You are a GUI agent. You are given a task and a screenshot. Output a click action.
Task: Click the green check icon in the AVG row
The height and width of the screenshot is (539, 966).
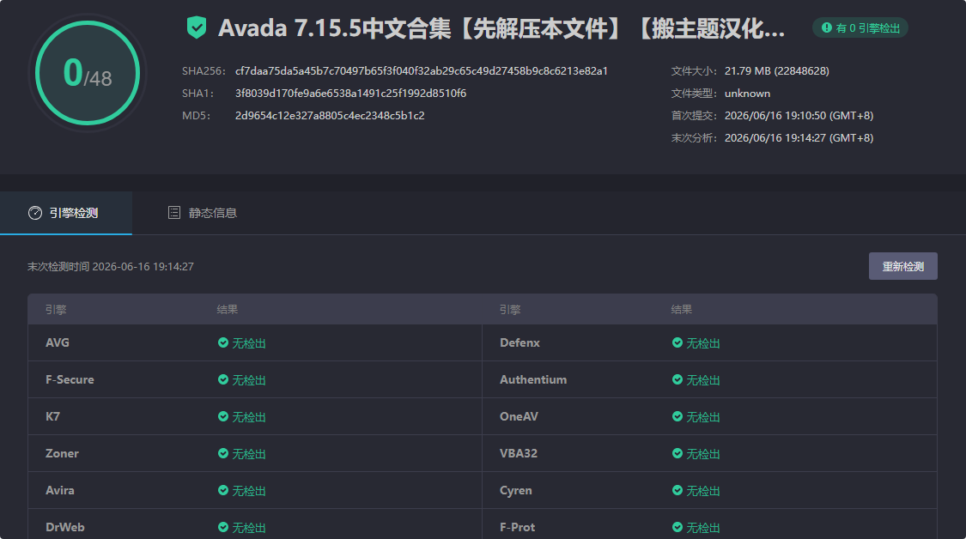(223, 342)
